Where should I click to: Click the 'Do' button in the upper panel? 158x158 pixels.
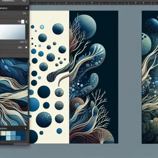(x=24, y=13)
